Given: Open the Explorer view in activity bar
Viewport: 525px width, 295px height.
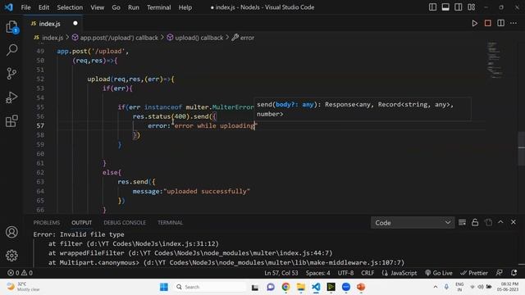Looking at the screenshot, I should point(11,27).
